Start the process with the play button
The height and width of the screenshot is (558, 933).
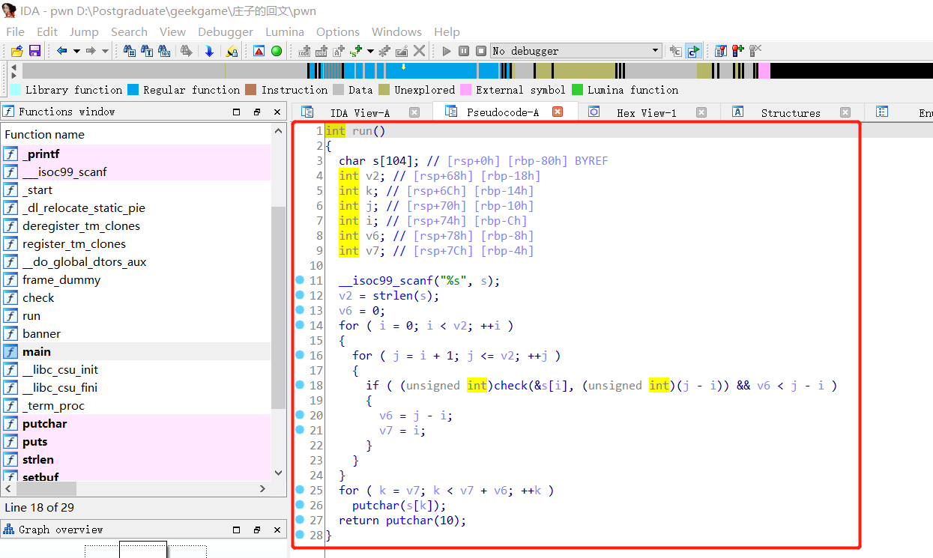pos(447,51)
